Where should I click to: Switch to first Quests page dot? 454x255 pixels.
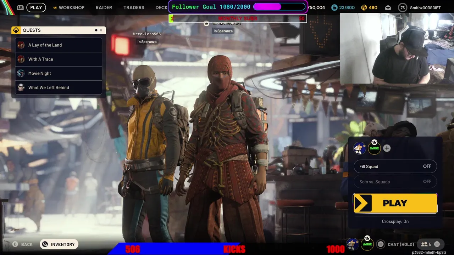click(96, 30)
